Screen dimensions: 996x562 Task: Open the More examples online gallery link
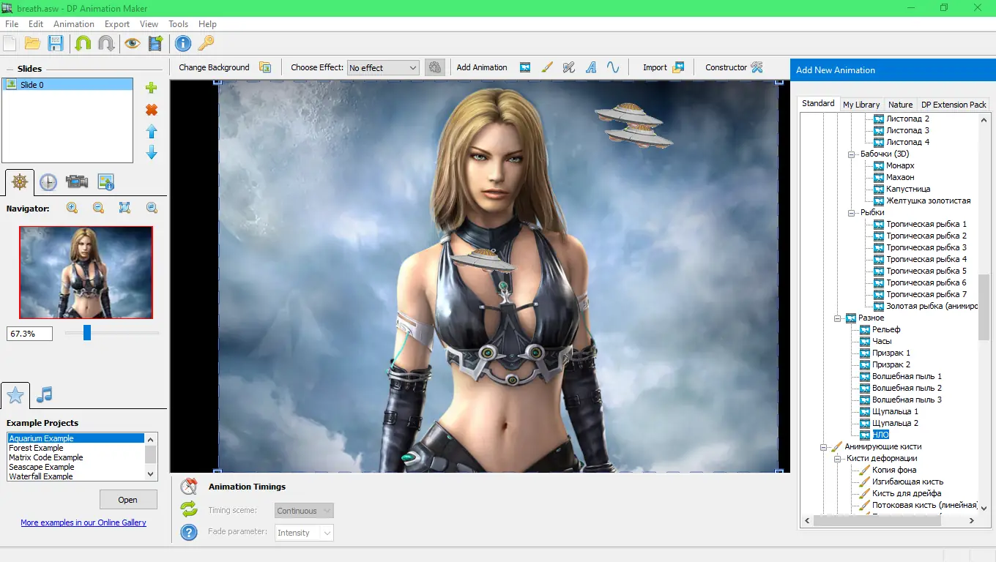click(83, 522)
